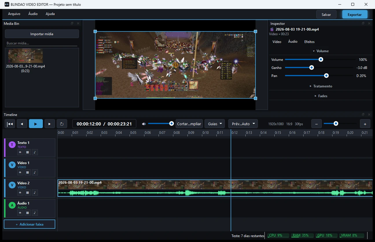Float the Media Bin panel
Image resolution: width=375 pixels, height=242 pixels.
point(72,24)
